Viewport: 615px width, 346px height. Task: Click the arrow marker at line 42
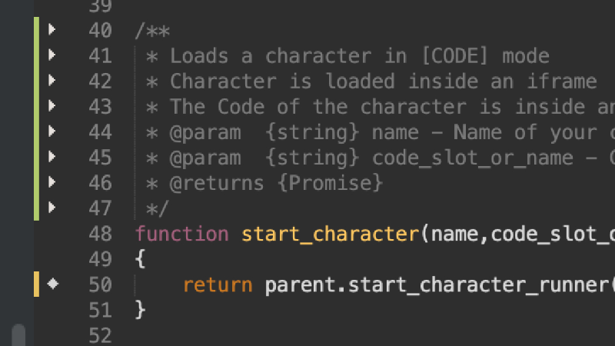click(52, 81)
